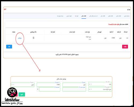Click the شماره حساب column header

(72, 32)
